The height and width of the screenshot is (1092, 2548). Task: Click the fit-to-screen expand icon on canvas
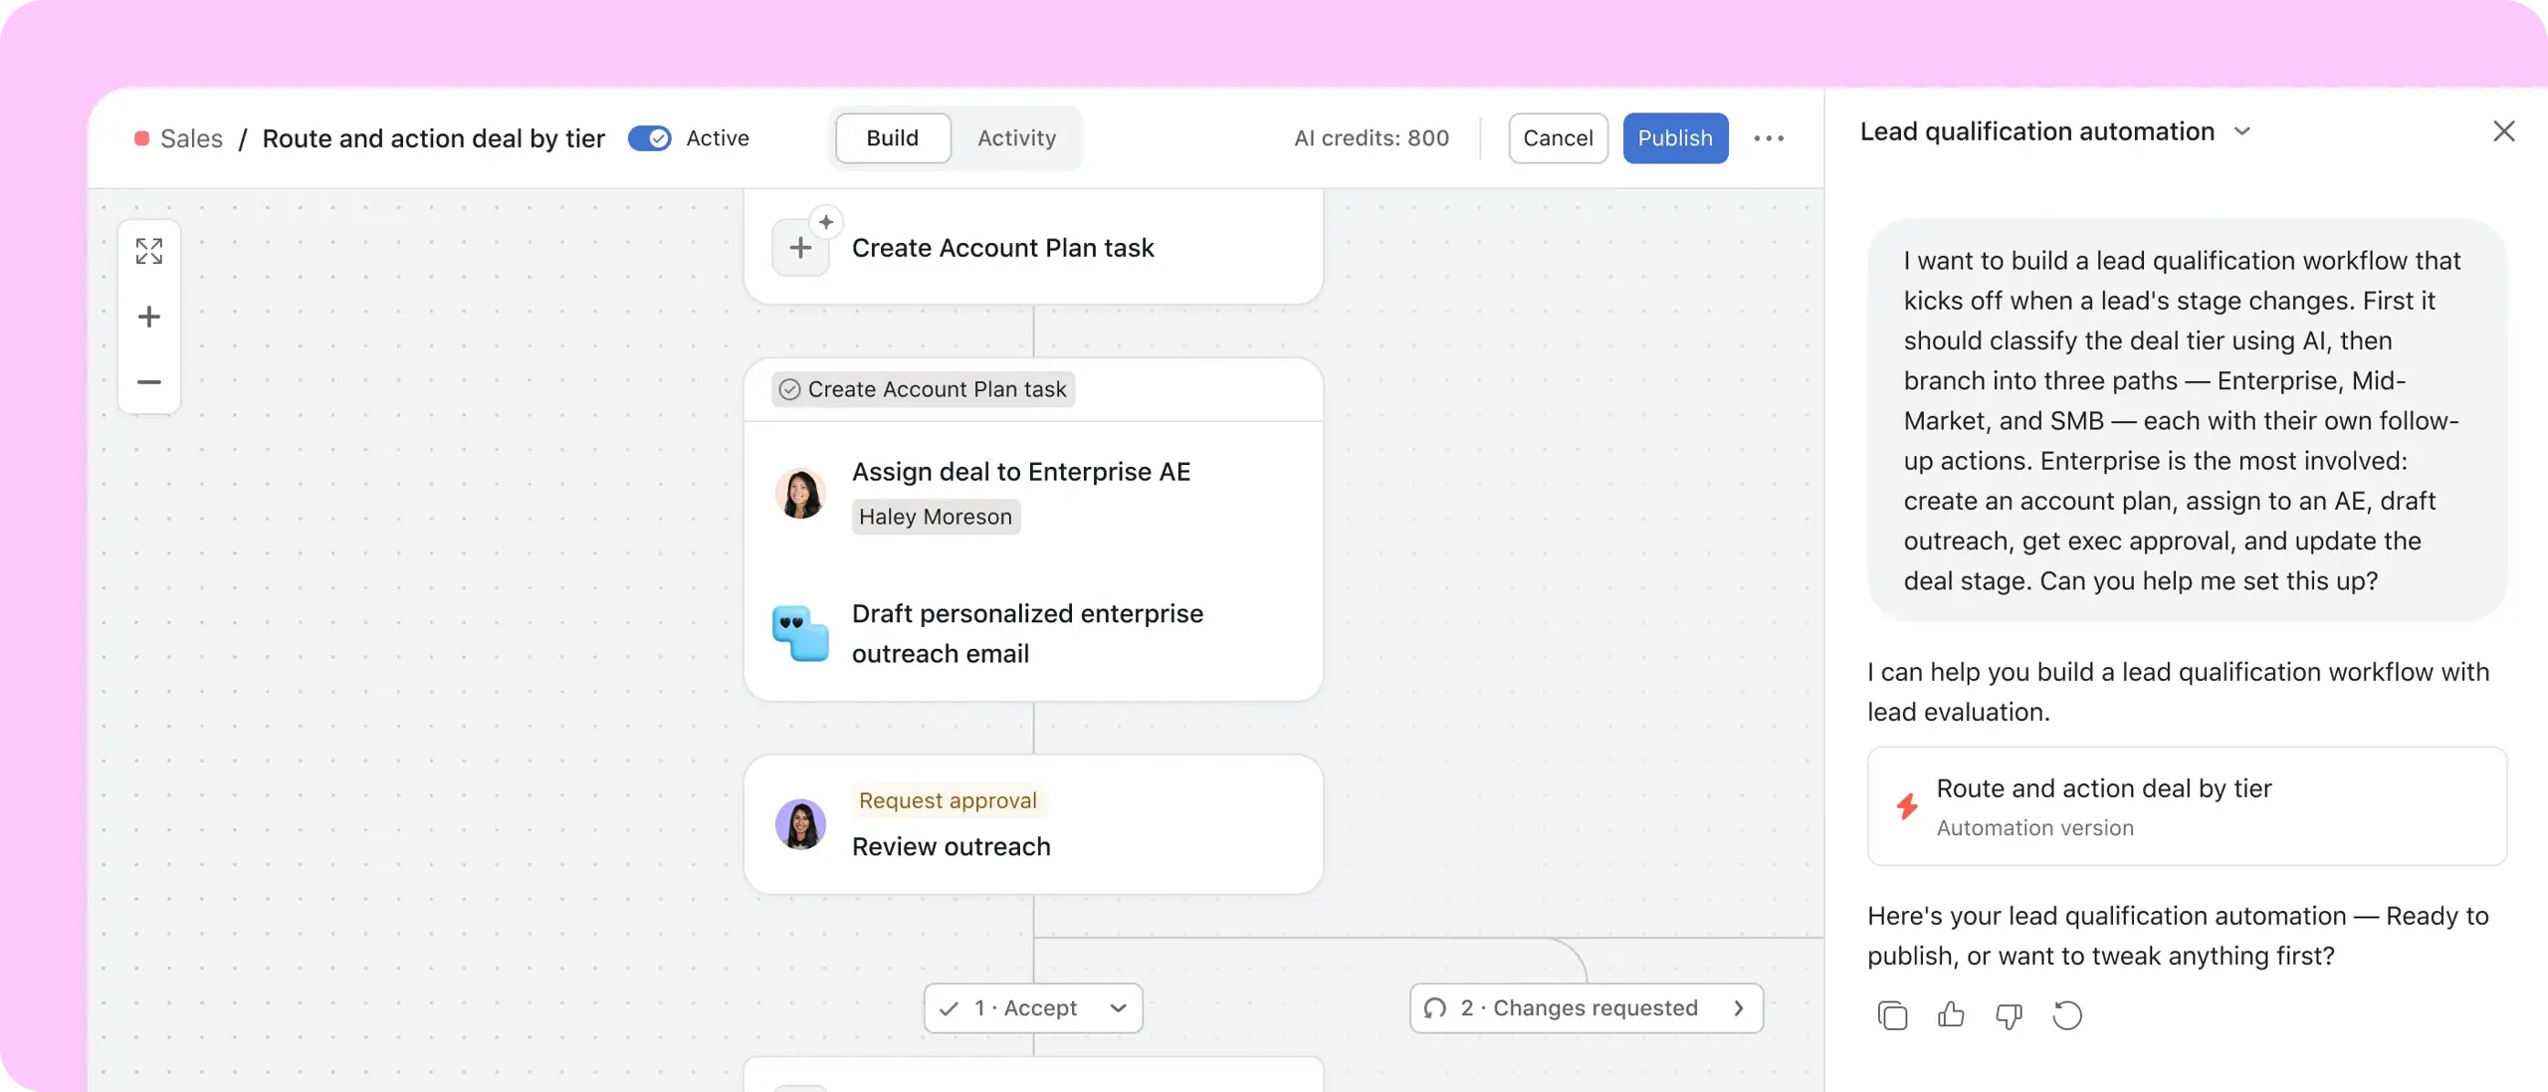pos(149,251)
